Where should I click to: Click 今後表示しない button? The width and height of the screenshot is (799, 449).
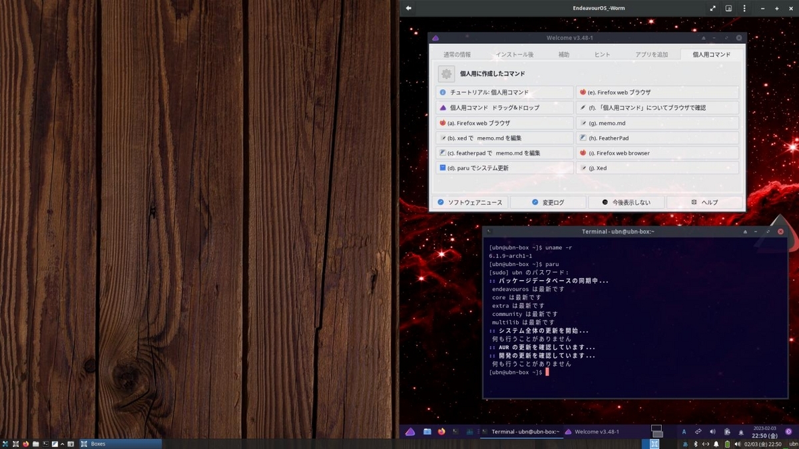[626, 202]
